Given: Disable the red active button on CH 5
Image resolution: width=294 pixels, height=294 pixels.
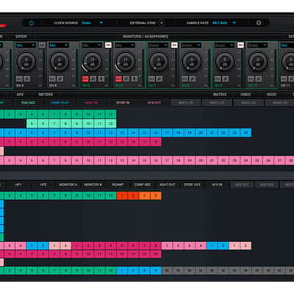Looking at the screenshot, I should (x=85, y=79).
